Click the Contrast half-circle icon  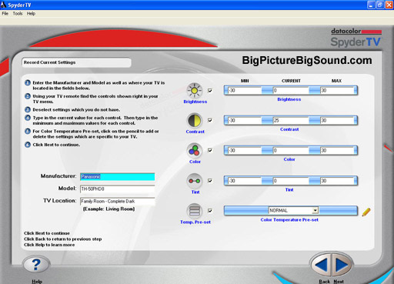(x=195, y=120)
